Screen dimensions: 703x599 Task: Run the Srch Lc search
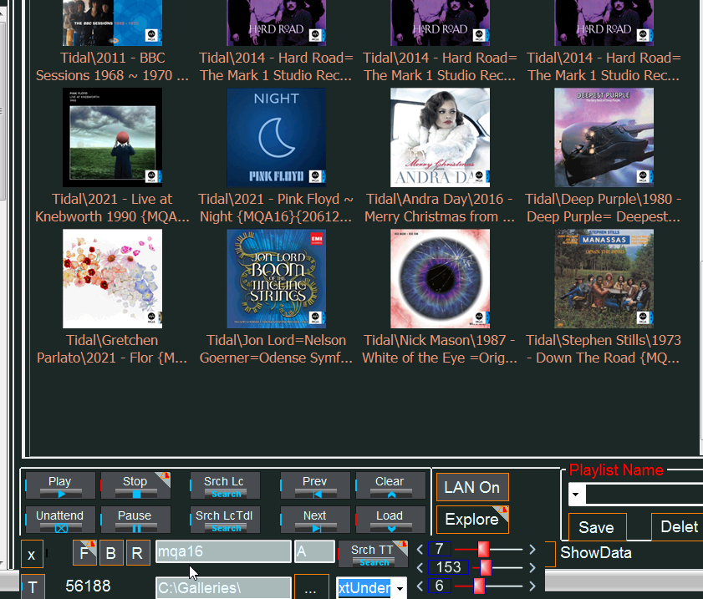coord(225,485)
